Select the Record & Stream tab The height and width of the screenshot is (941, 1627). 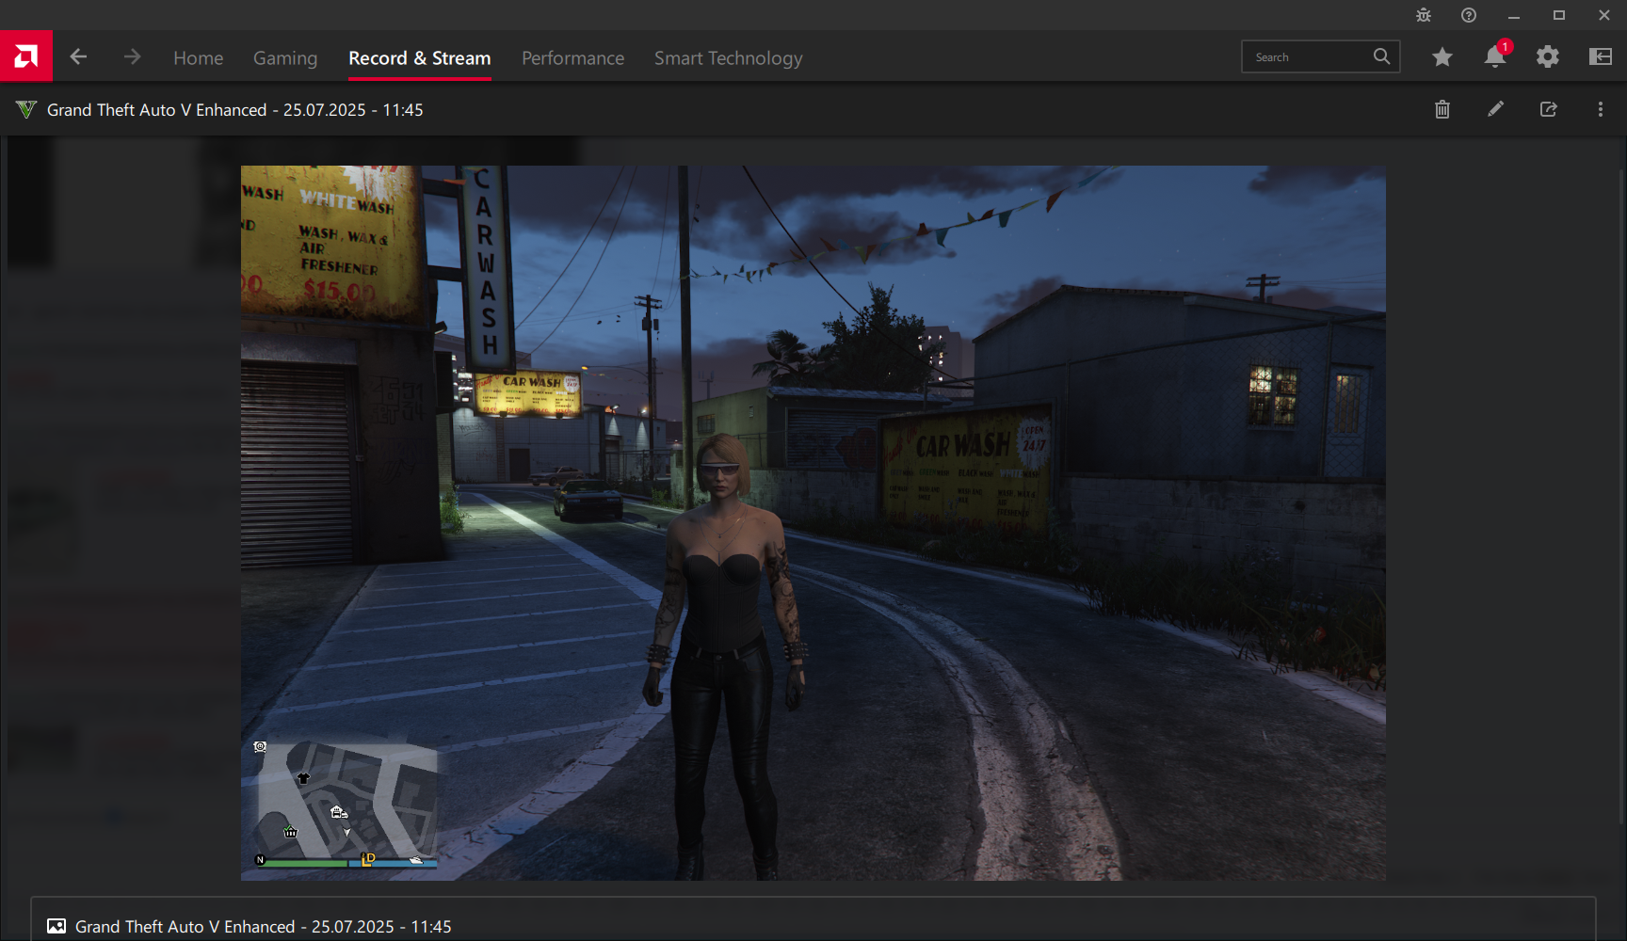tap(420, 58)
